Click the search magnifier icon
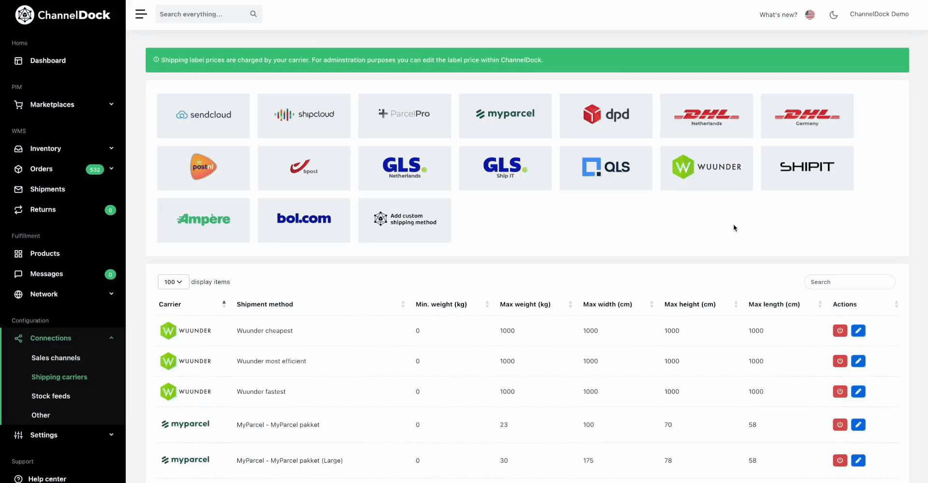Screen dimensions: 928x483 point(253,14)
